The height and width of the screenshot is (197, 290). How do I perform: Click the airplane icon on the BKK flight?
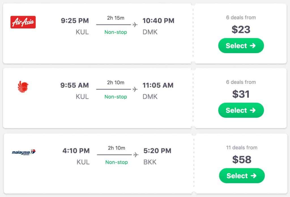pyautogui.click(x=136, y=155)
